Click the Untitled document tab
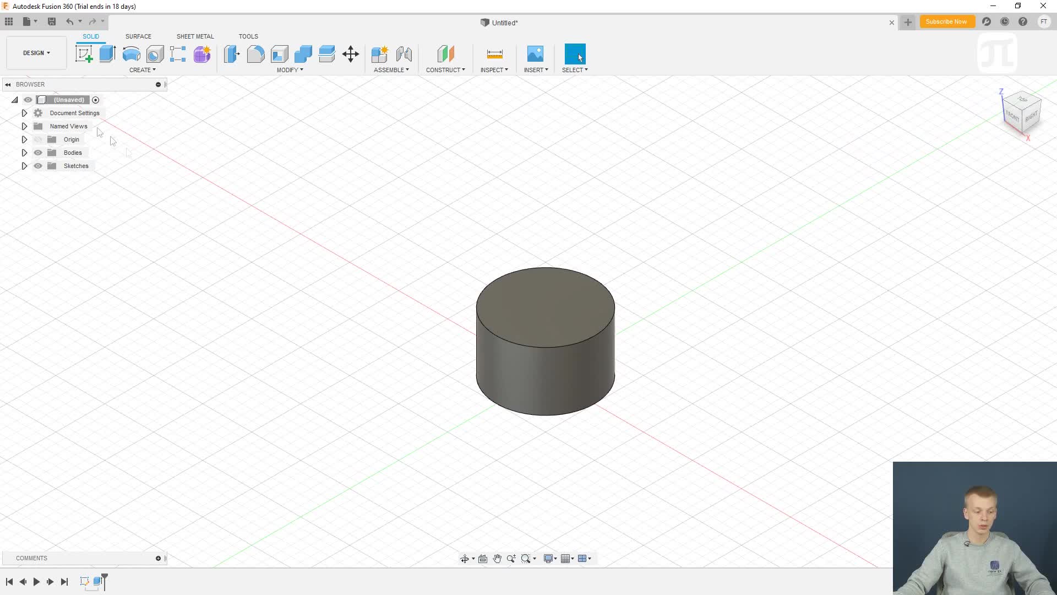The height and width of the screenshot is (595, 1057). click(x=499, y=23)
